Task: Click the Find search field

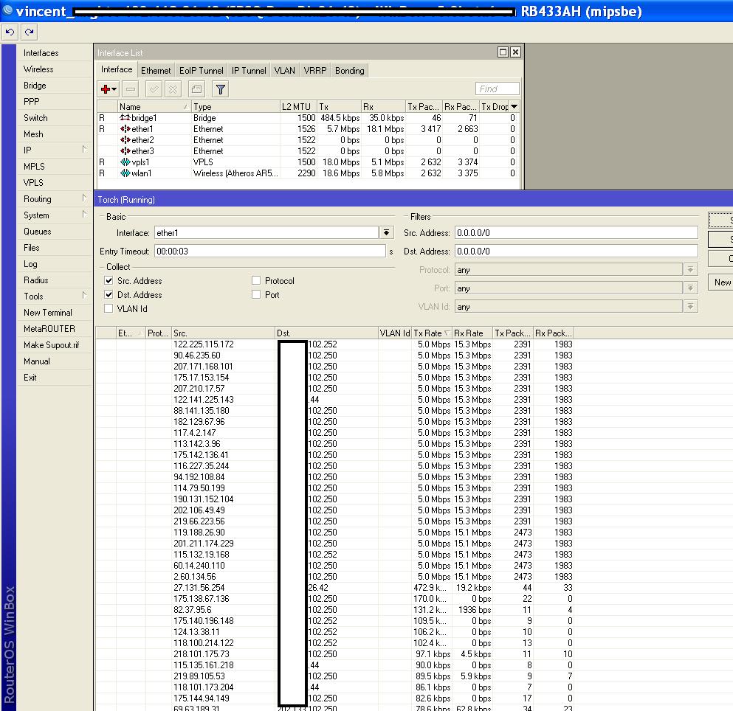Action: [498, 89]
